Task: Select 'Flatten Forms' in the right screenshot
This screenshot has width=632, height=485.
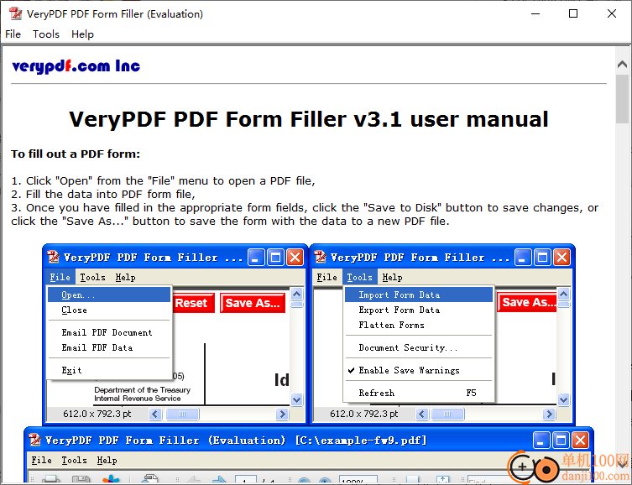Action: click(419, 325)
